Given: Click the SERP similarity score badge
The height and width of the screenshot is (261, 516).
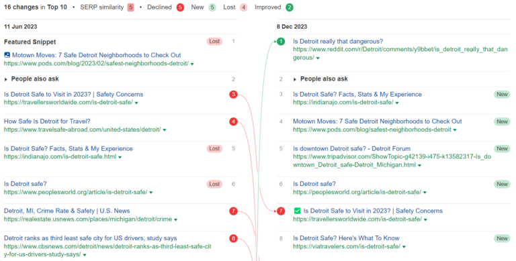Looking at the screenshot, I should point(130,7).
